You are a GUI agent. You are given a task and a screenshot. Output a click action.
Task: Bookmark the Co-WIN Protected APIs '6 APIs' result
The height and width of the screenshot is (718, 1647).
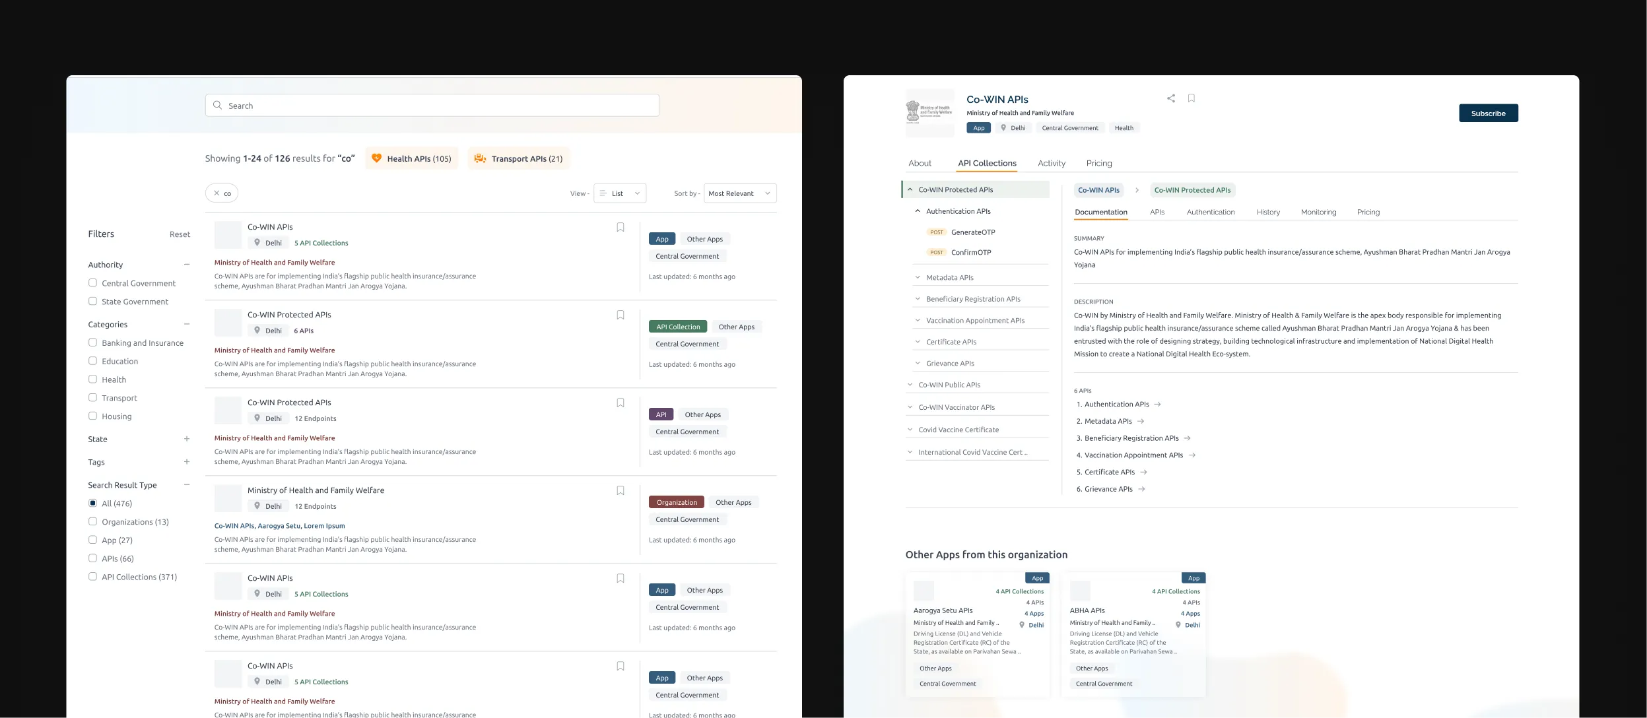tap(621, 315)
